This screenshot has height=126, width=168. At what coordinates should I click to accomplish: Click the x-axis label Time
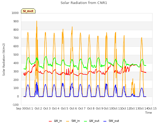tap(149, 113)
